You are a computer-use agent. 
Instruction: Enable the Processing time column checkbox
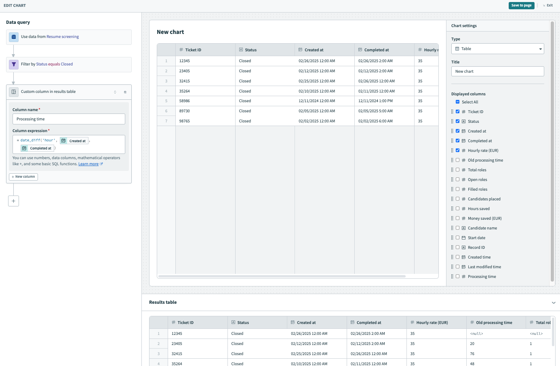(x=457, y=276)
